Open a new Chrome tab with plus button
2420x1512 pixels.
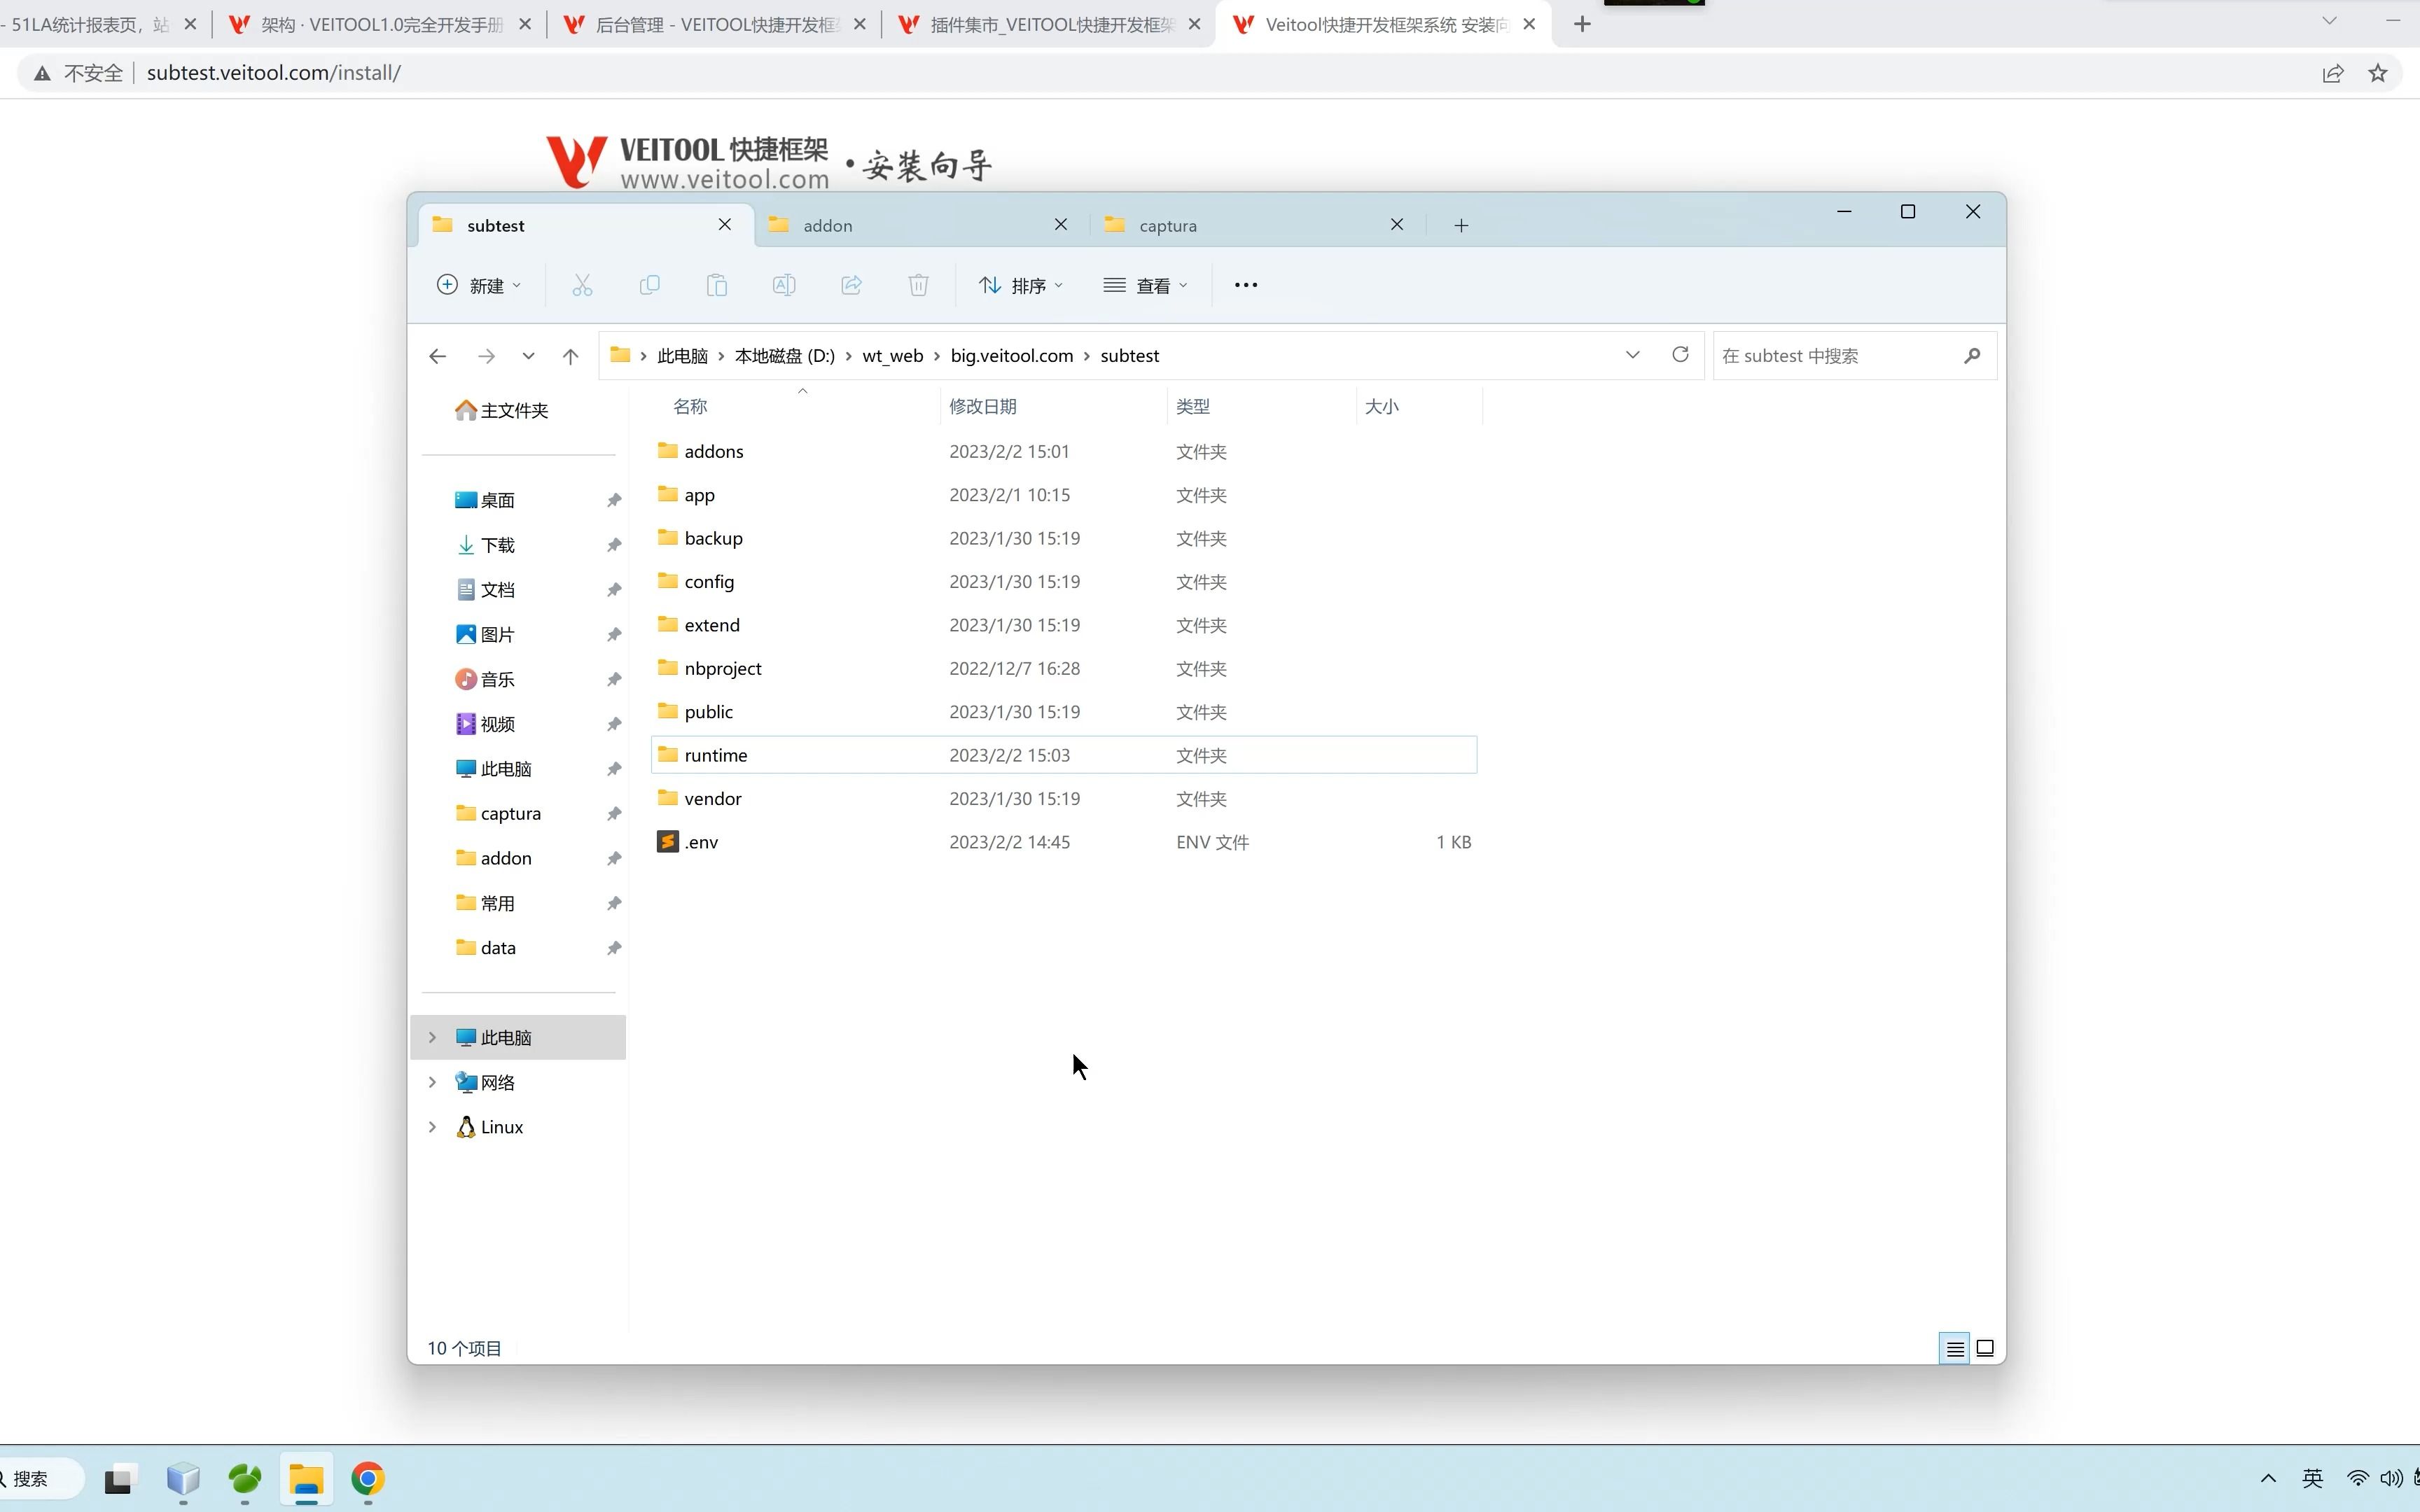(1582, 24)
